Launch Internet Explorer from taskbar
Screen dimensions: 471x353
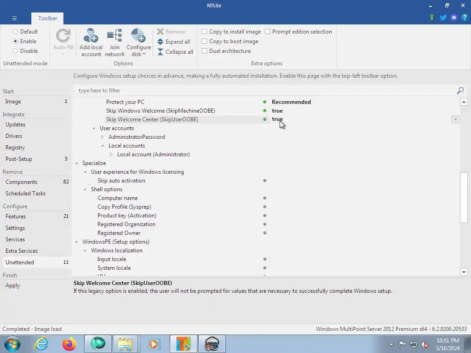(41, 344)
